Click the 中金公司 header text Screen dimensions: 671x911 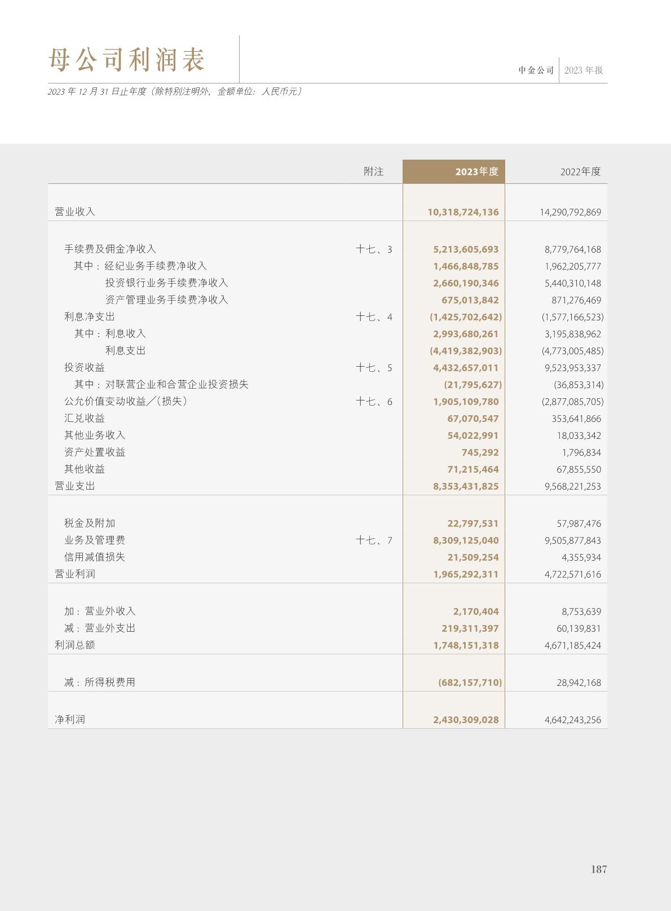[x=536, y=71]
